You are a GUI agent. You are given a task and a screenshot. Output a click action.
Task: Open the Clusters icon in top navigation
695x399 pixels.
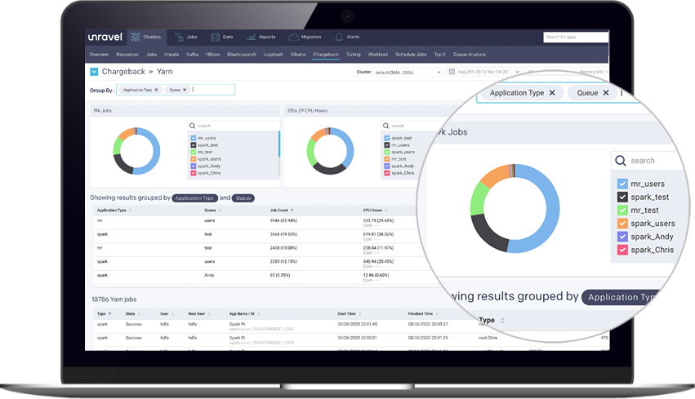tap(136, 37)
